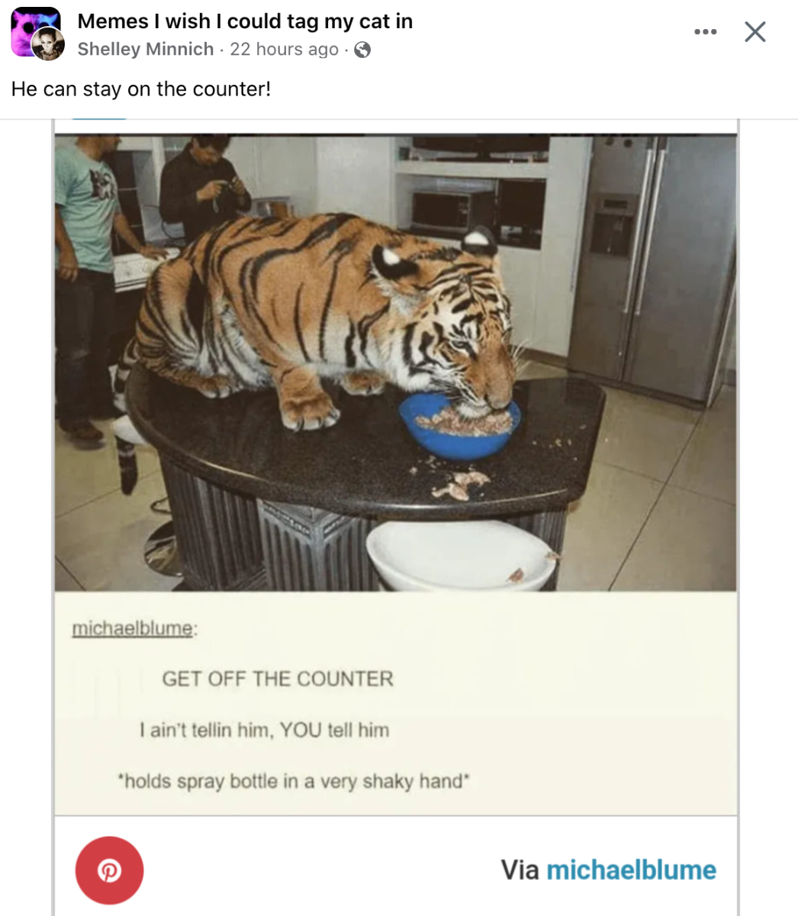Open the Memes I wish I could tag my cat in group
This screenshot has height=916, width=798.
[245, 21]
